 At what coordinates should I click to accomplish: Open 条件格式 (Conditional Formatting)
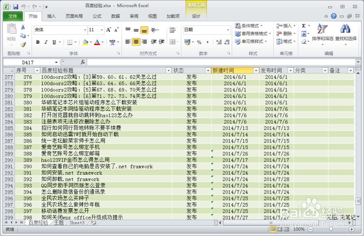point(249,26)
